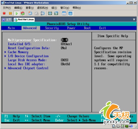Expand the Cache Memory submenu arrow
The image size is (138, 129).
pyautogui.click(x=5, y=52)
